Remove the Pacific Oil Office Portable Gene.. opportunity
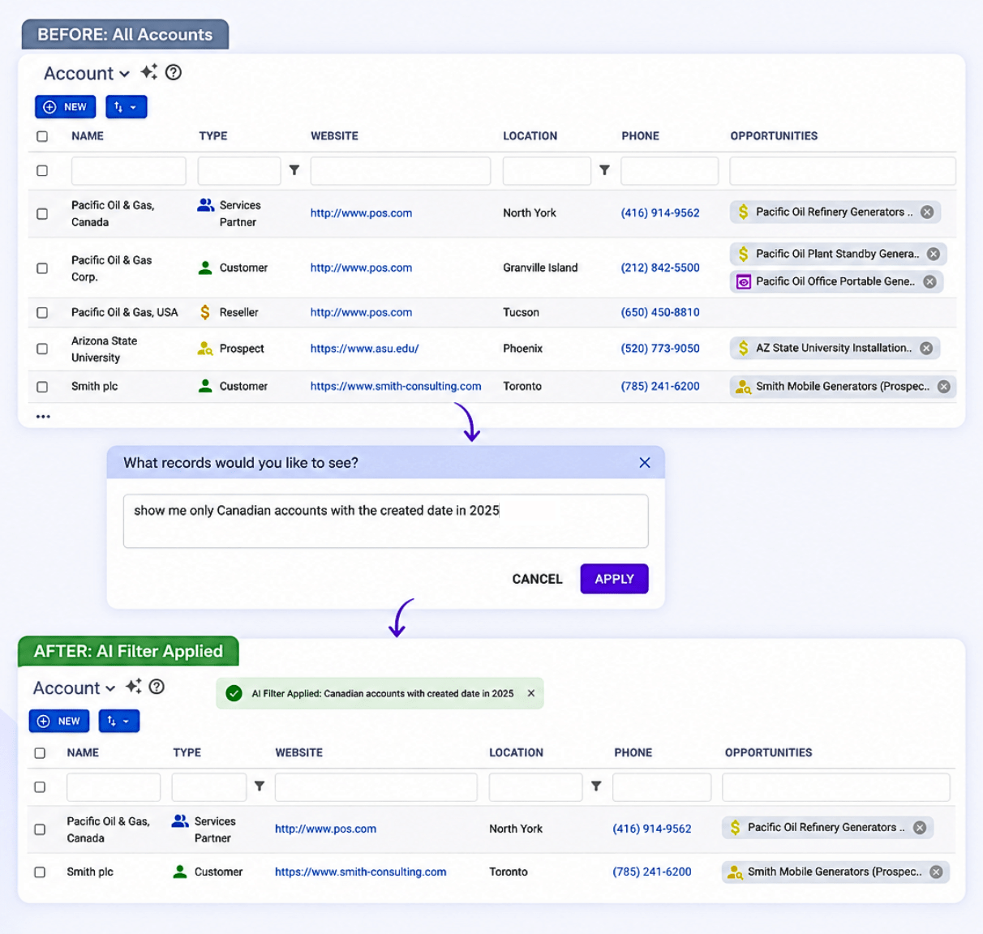Viewport: 983px width, 934px height. 929,281
